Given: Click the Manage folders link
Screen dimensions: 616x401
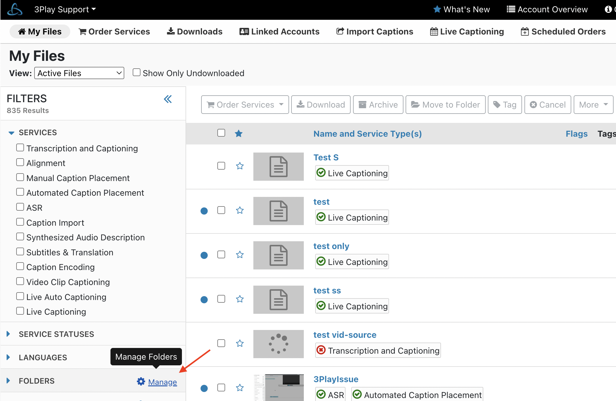Looking at the screenshot, I should [162, 382].
